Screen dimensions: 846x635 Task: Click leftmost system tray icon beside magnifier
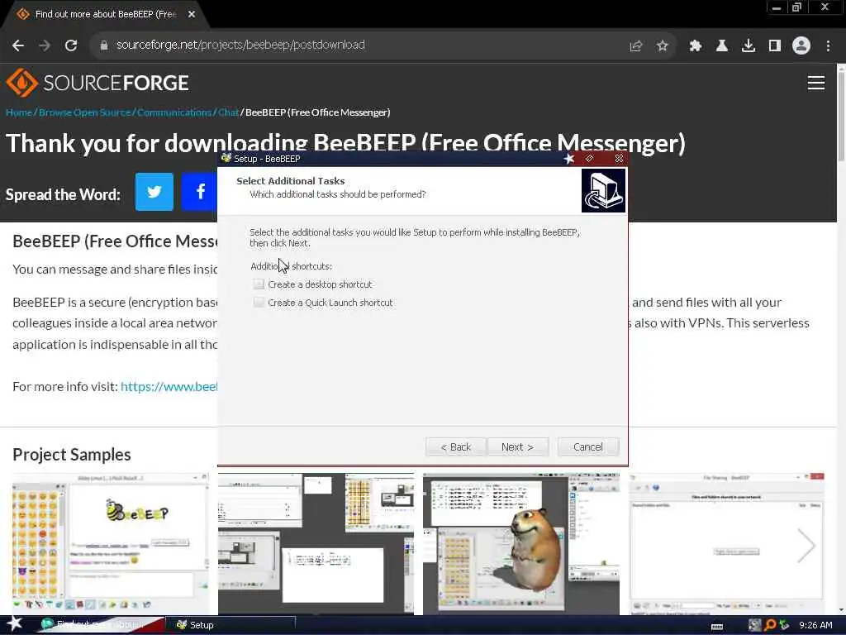755,625
